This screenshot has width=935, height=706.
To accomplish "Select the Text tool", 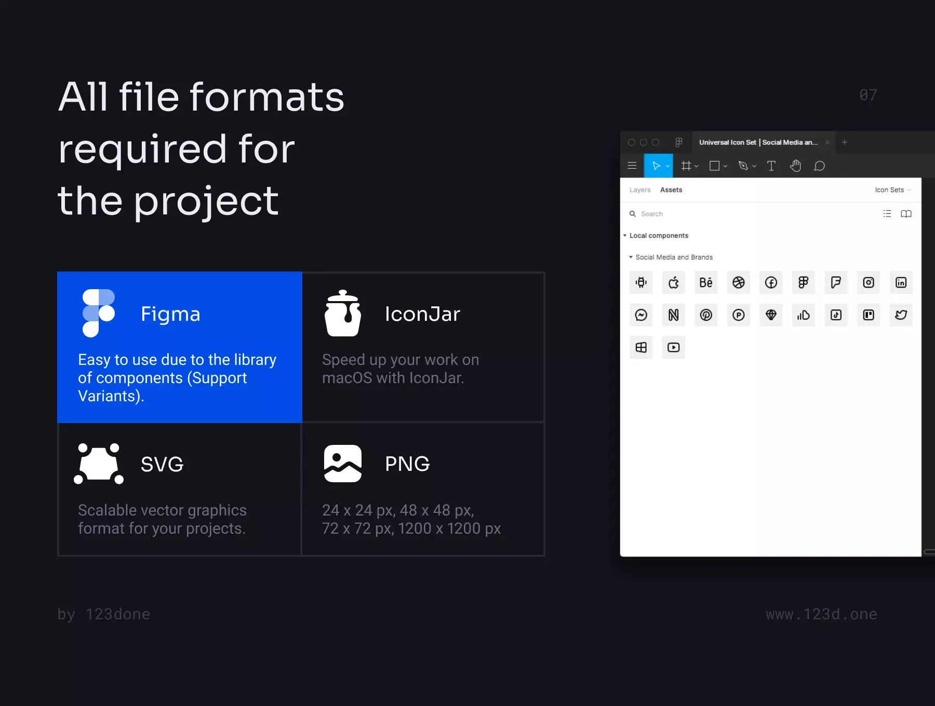I will 771,166.
